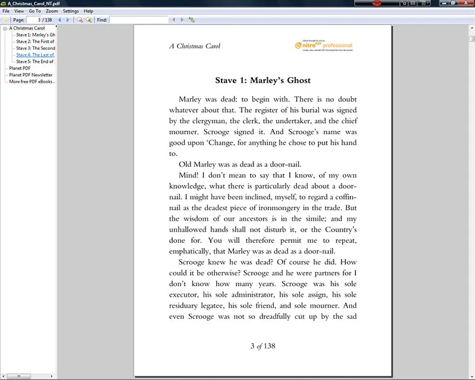Jump to next search result arrow beside Find

tap(183, 20)
